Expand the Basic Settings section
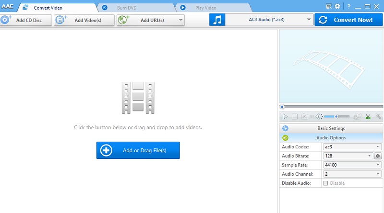384x213 pixels. click(x=331, y=128)
